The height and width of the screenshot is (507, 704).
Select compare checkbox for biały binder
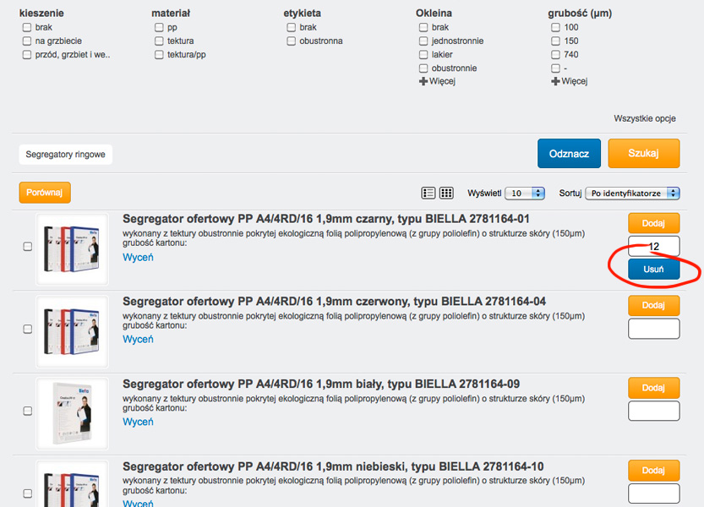pyautogui.click(x=27, y=412)
